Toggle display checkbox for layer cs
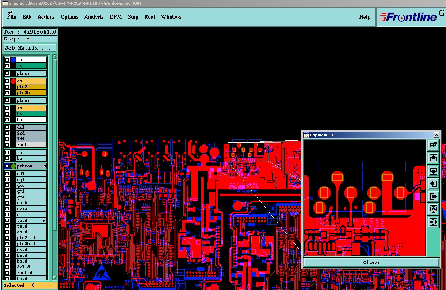The image size is (446, 290). 7,81
